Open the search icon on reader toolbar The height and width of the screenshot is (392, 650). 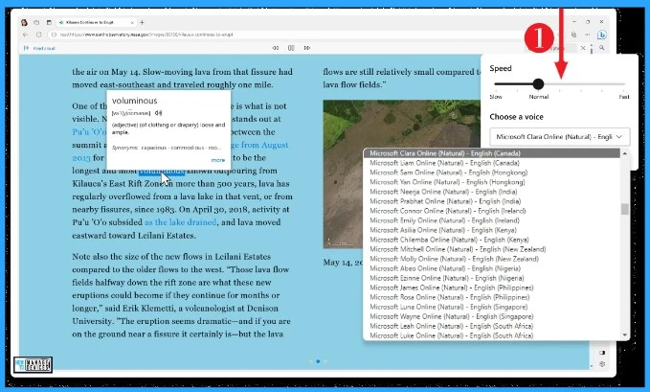point(601,48)
